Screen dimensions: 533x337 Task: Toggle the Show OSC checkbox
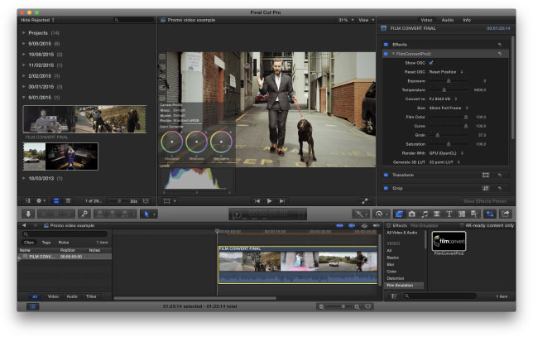click(x=431, y=63)
